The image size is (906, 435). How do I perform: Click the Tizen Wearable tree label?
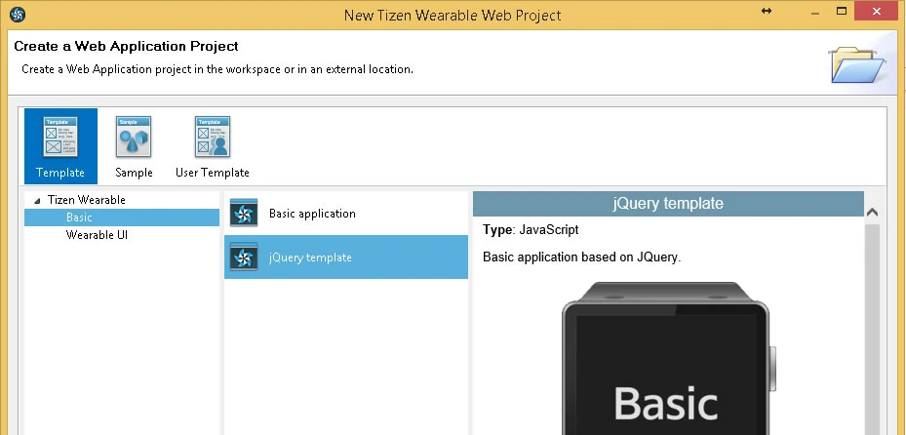click(86, 200)
